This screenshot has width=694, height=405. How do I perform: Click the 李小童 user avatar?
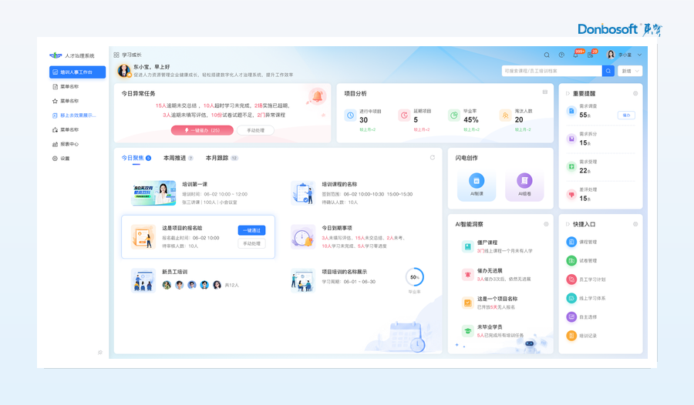coord(611,55)
